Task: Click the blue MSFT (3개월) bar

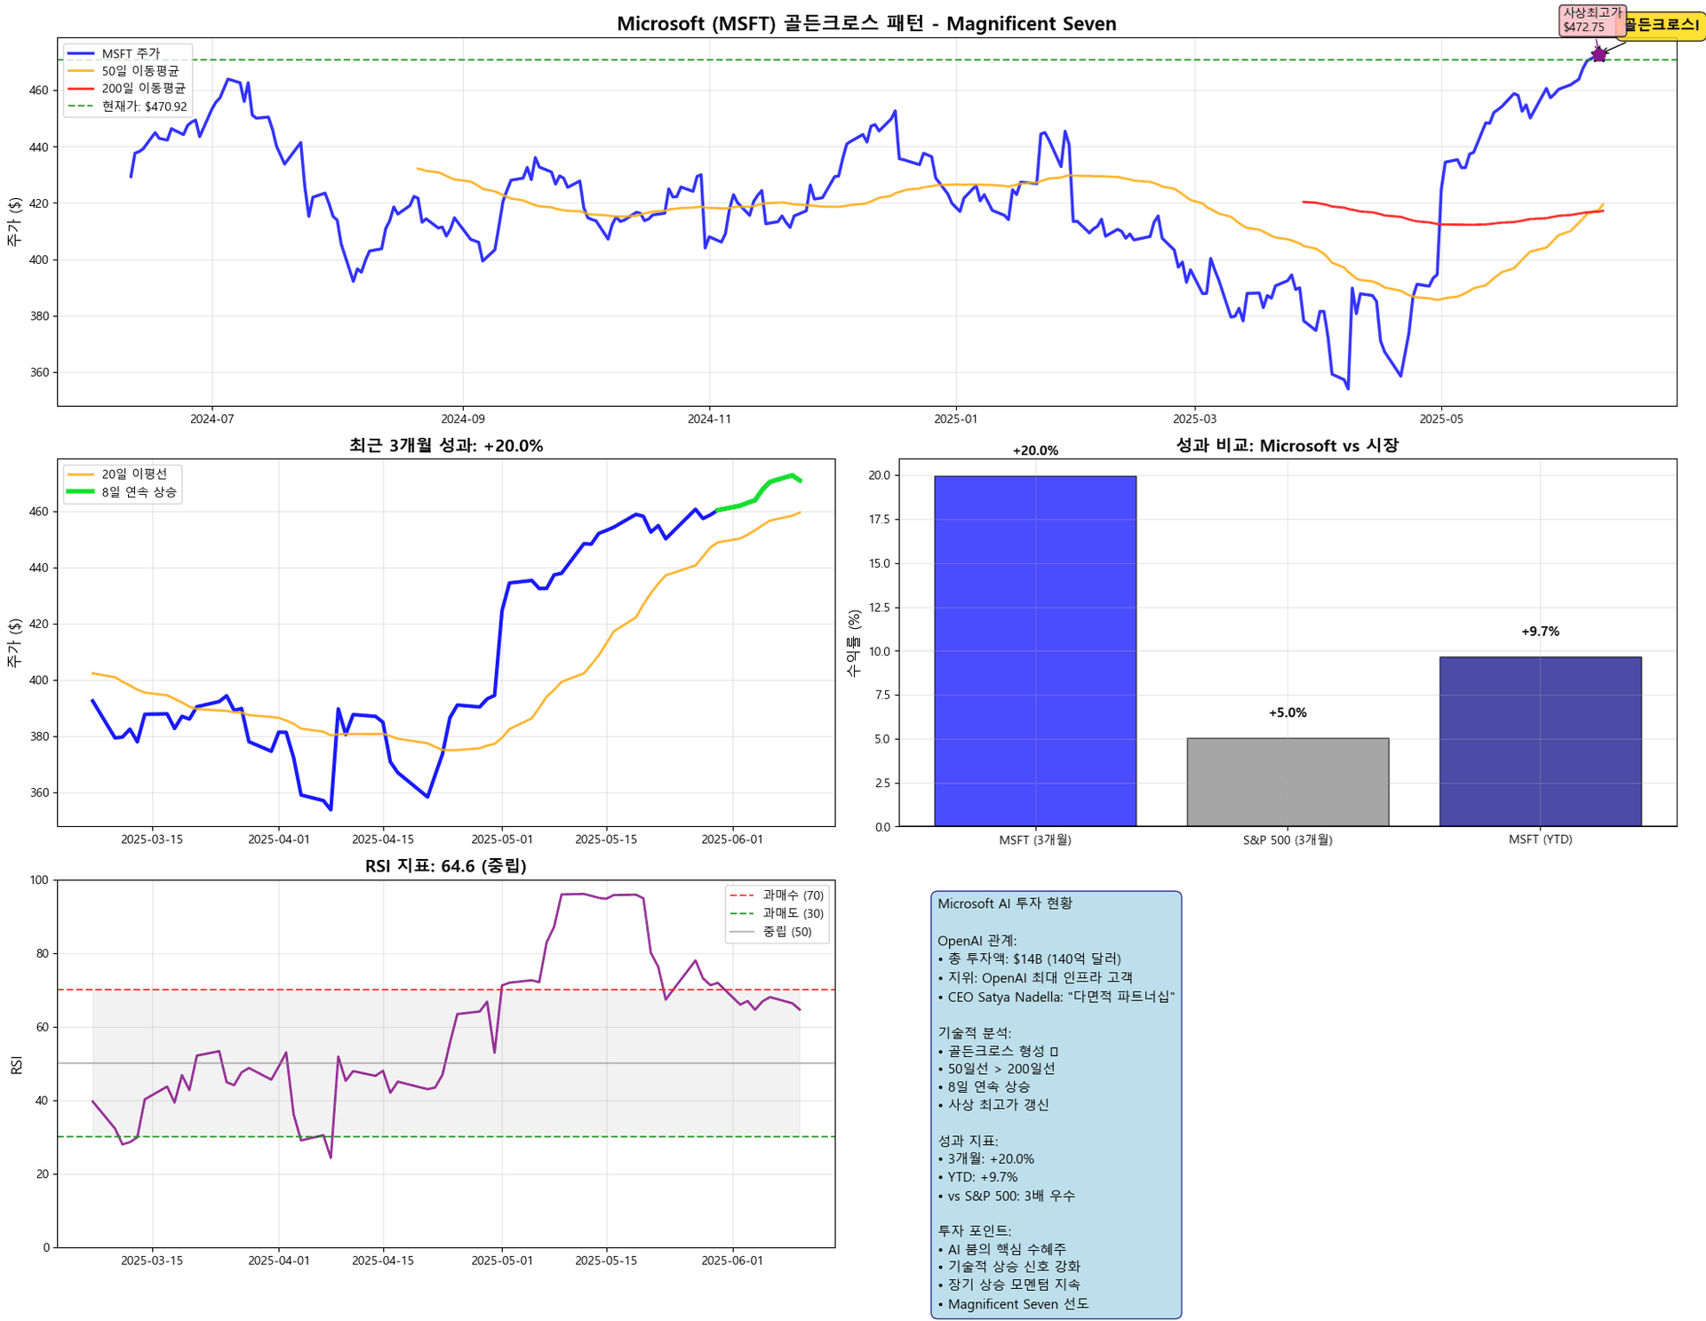Action: (1034, 650)
